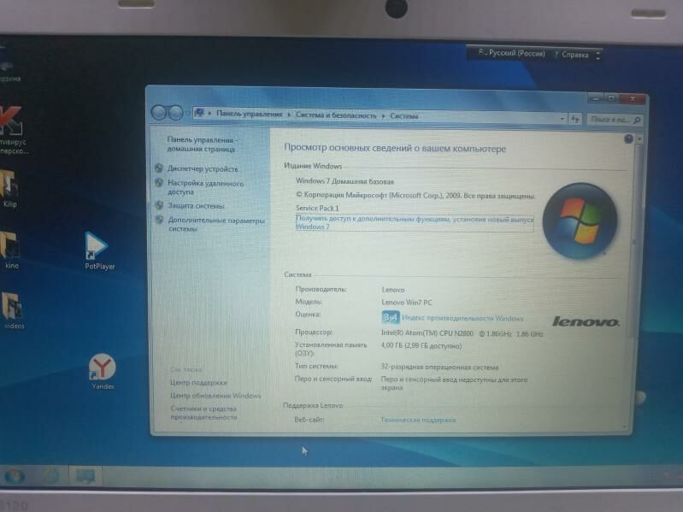
Task: Select the Kaspersky antivirus desktop shortcut
Action: [12, 130]
